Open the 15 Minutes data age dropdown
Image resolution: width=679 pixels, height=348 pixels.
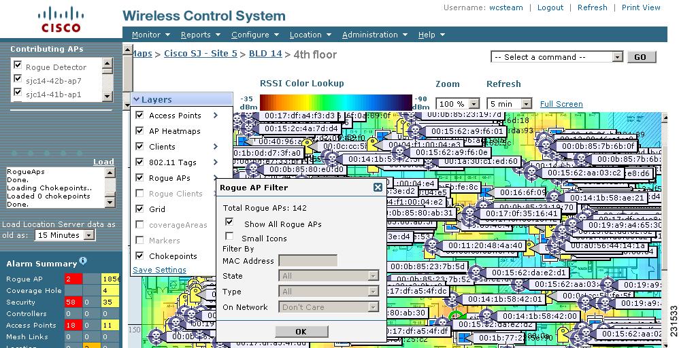[x=65, y=235]
